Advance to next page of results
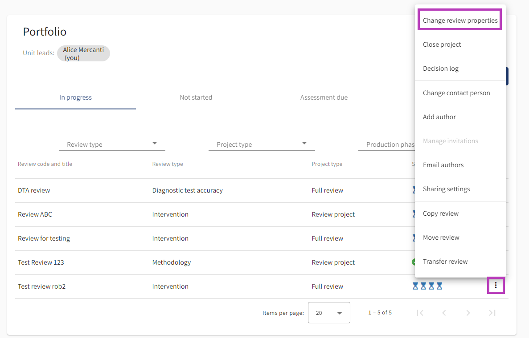 coord(468,313)
